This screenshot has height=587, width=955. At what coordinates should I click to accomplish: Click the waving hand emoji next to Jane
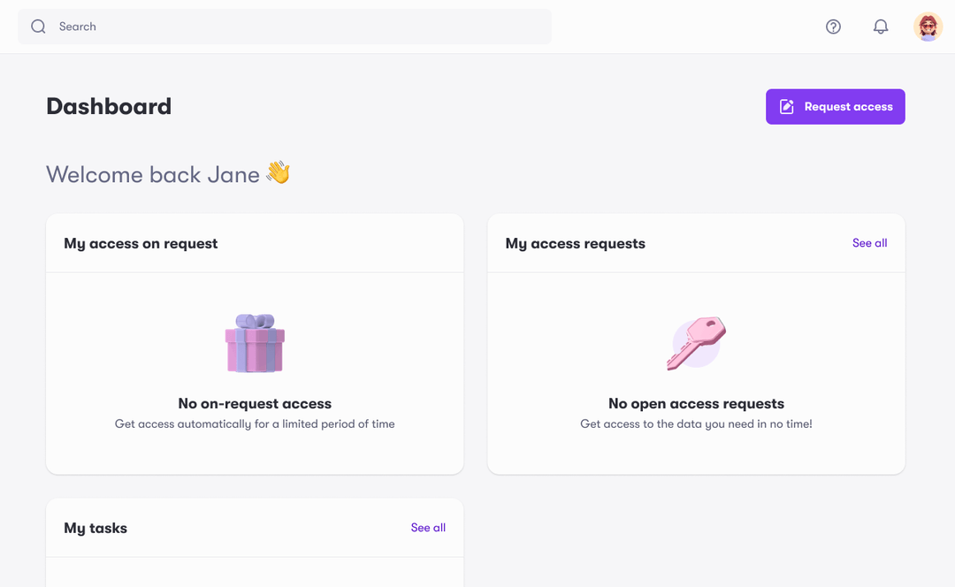click(x=276, y=173)
